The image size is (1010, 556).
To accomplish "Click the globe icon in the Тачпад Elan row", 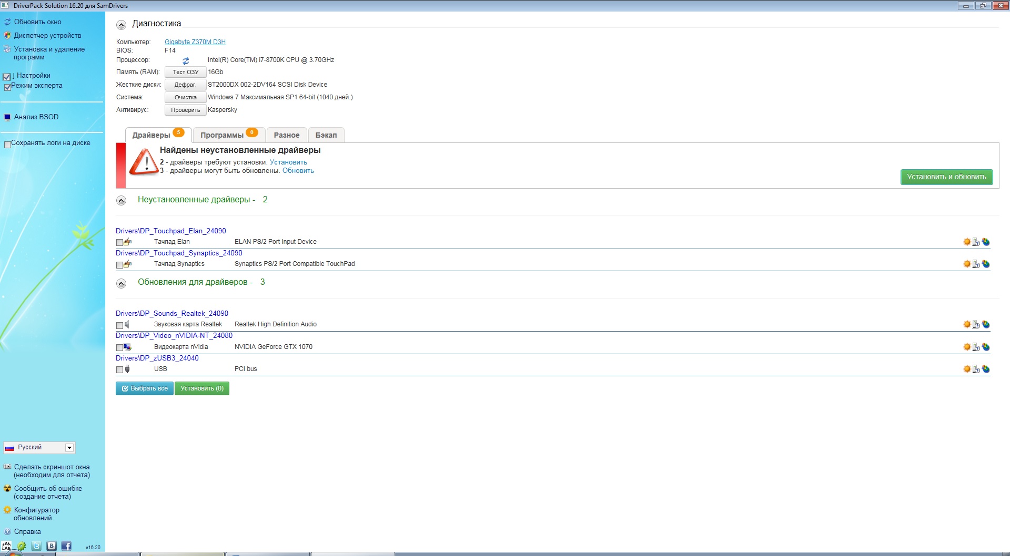I will [986, 242].
